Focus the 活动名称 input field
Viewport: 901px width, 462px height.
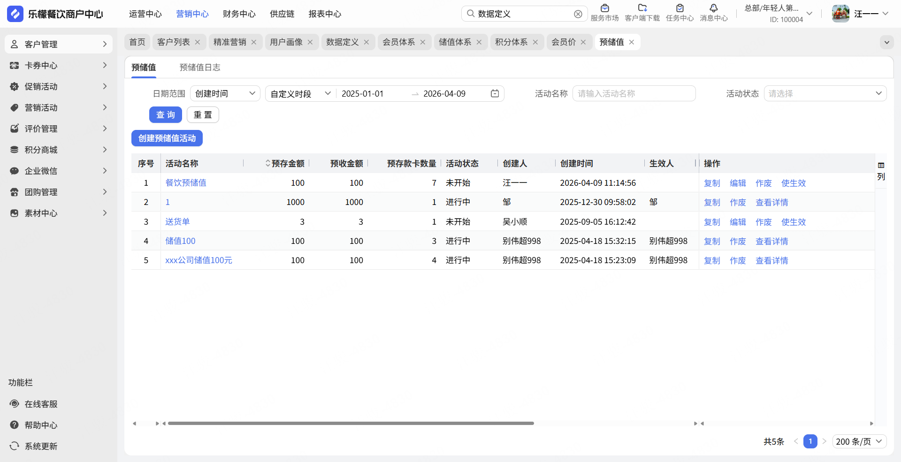pos(634,94)
